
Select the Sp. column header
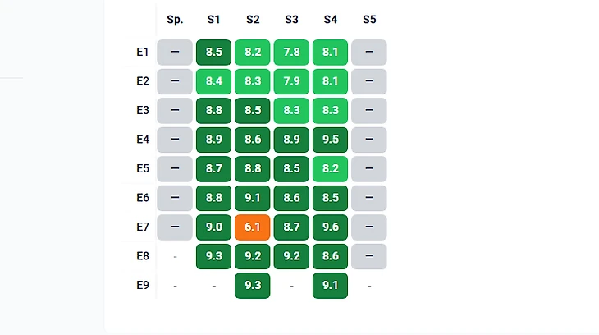coord(175,19)
